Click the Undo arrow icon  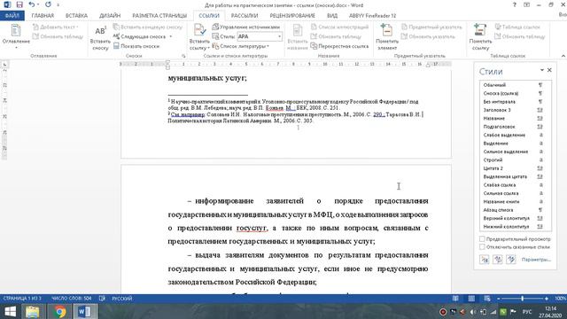[x=32, y=4]
